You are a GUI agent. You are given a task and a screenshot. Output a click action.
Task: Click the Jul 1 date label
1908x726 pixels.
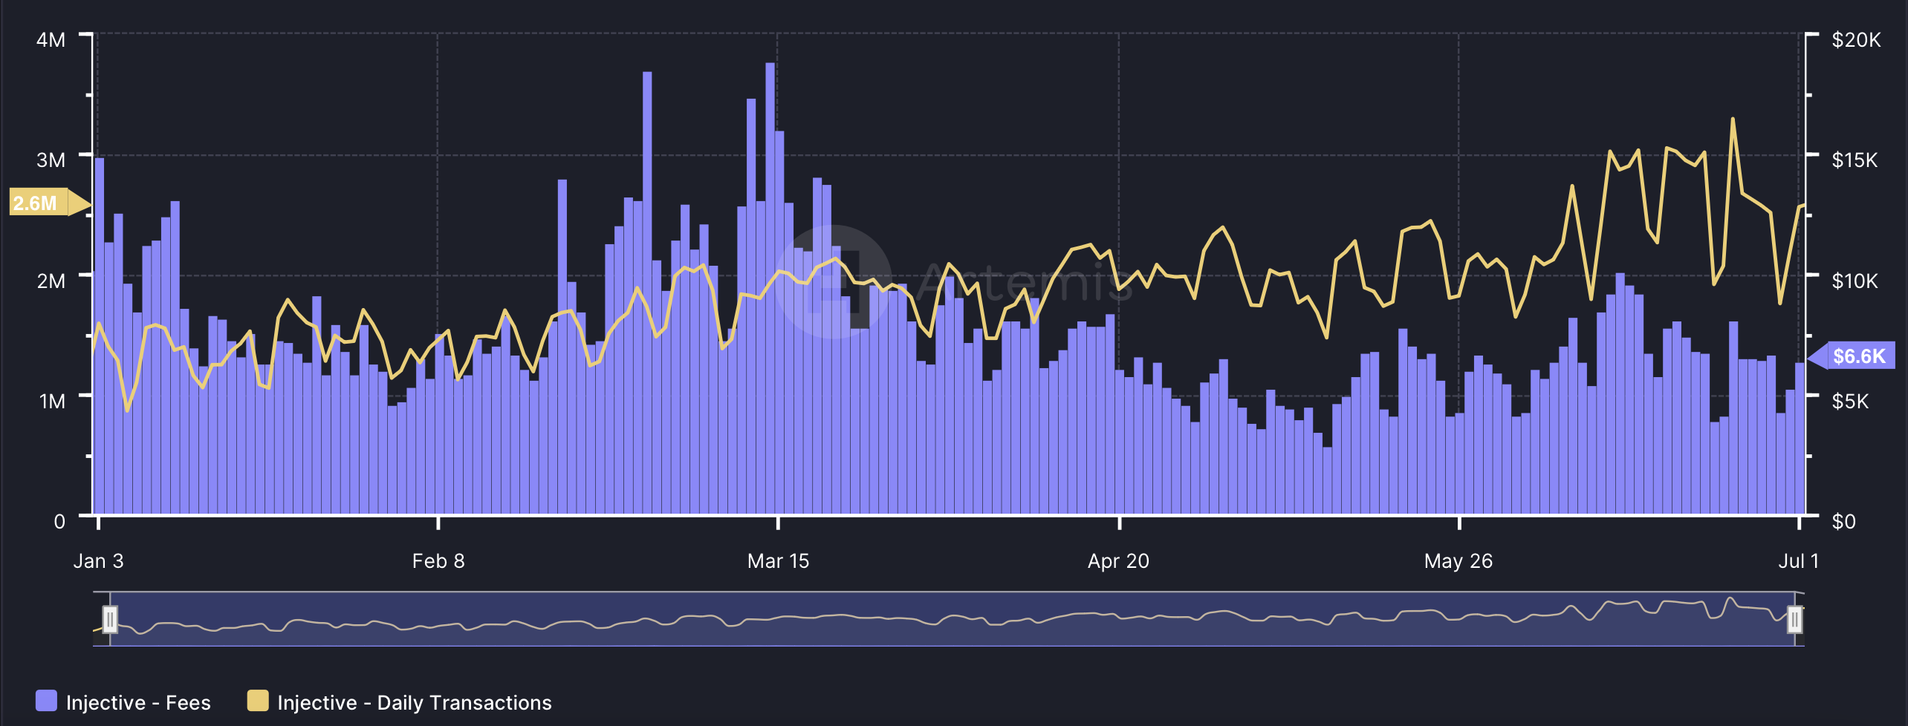tap(1798, 560)
